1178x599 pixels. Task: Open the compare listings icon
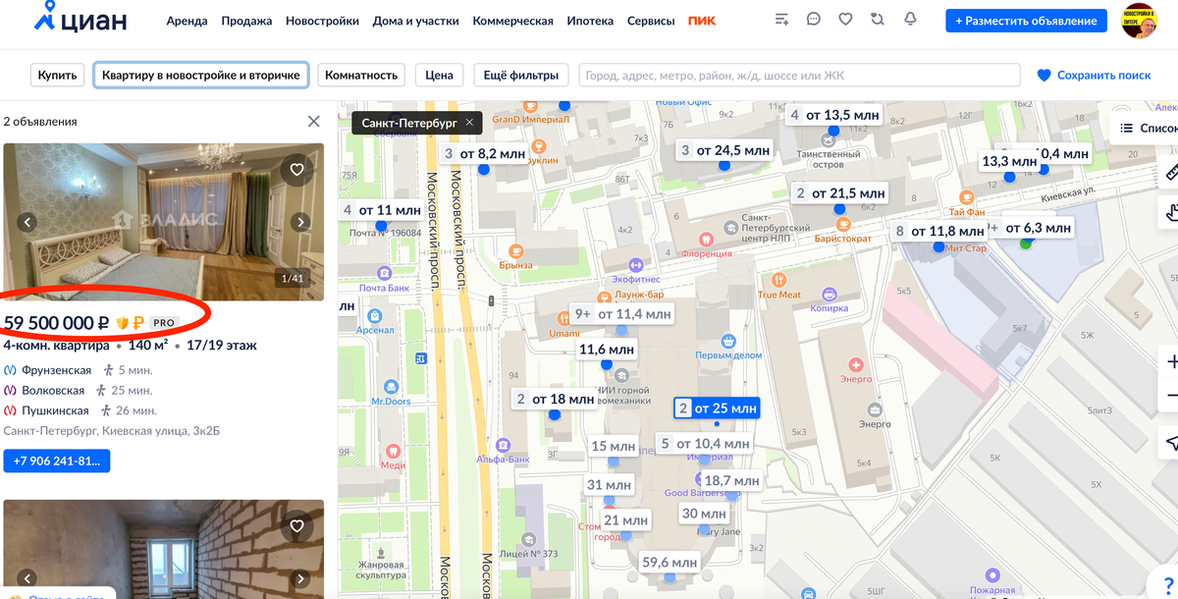click(x=878, y=20)
